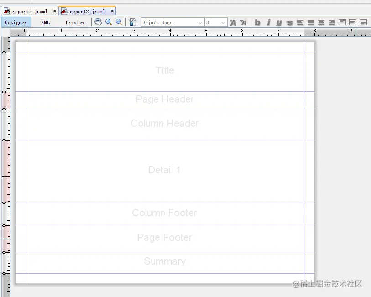Open the XML view
Screen dimensions: 371x297
point(46,21)
